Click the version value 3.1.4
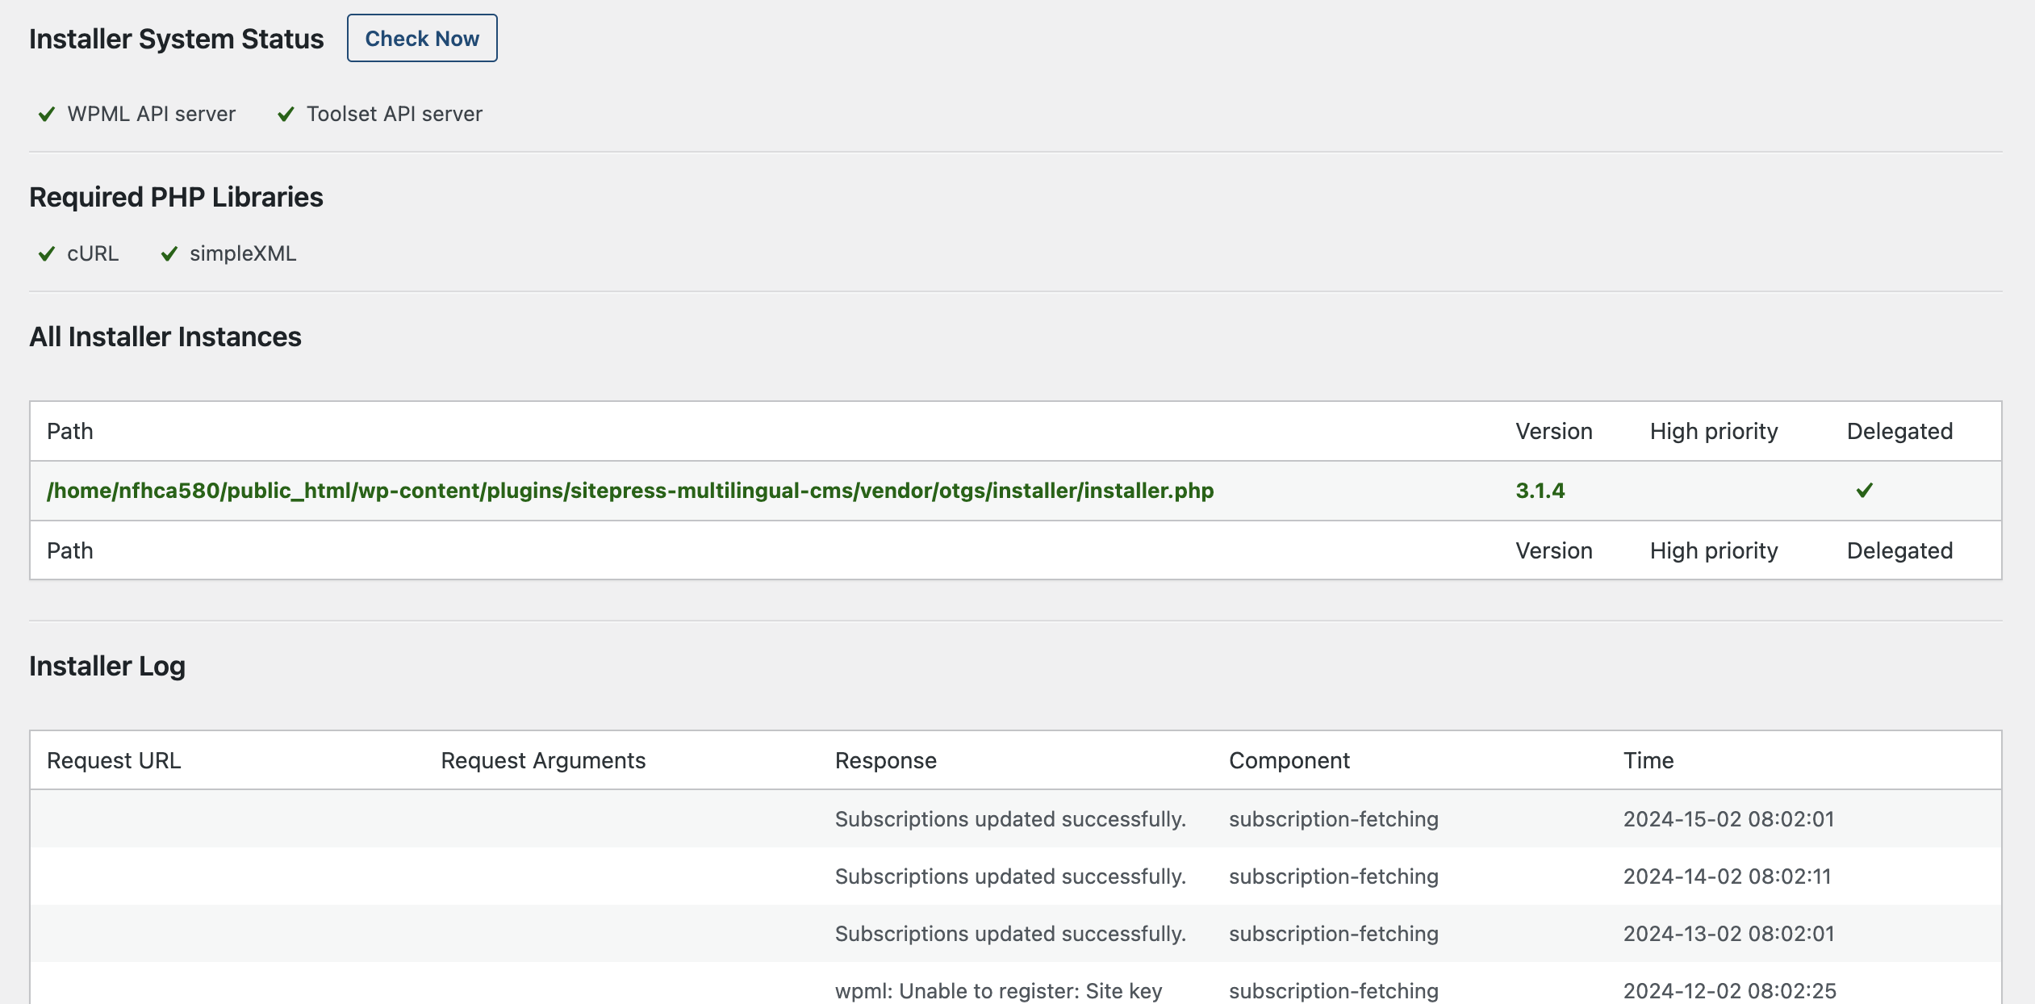Image resolution: width=2035 pixels, height=1004 pixels. point(1540,491)
